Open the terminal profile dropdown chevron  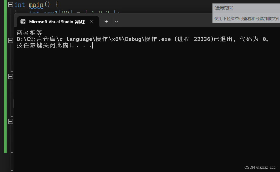(x=116, y=22)
